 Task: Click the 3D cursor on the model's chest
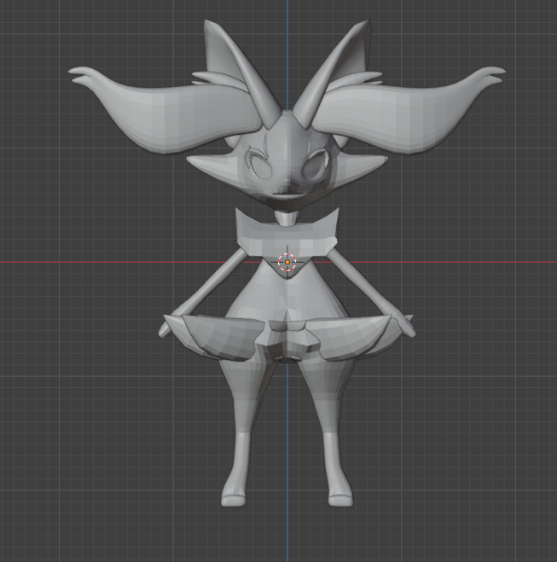pyautogui.click(x=287, y=262)
